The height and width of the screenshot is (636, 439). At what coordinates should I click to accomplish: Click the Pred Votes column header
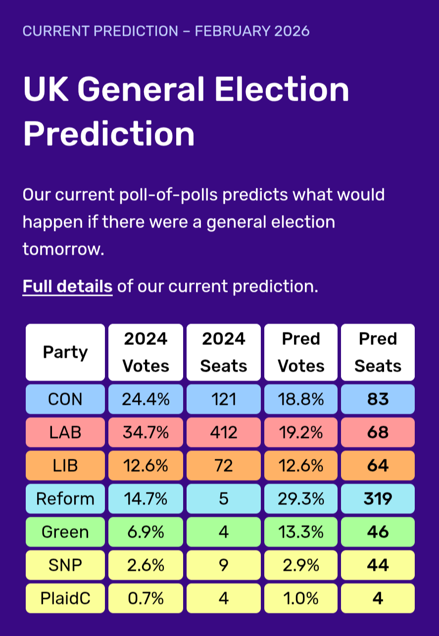301,352
